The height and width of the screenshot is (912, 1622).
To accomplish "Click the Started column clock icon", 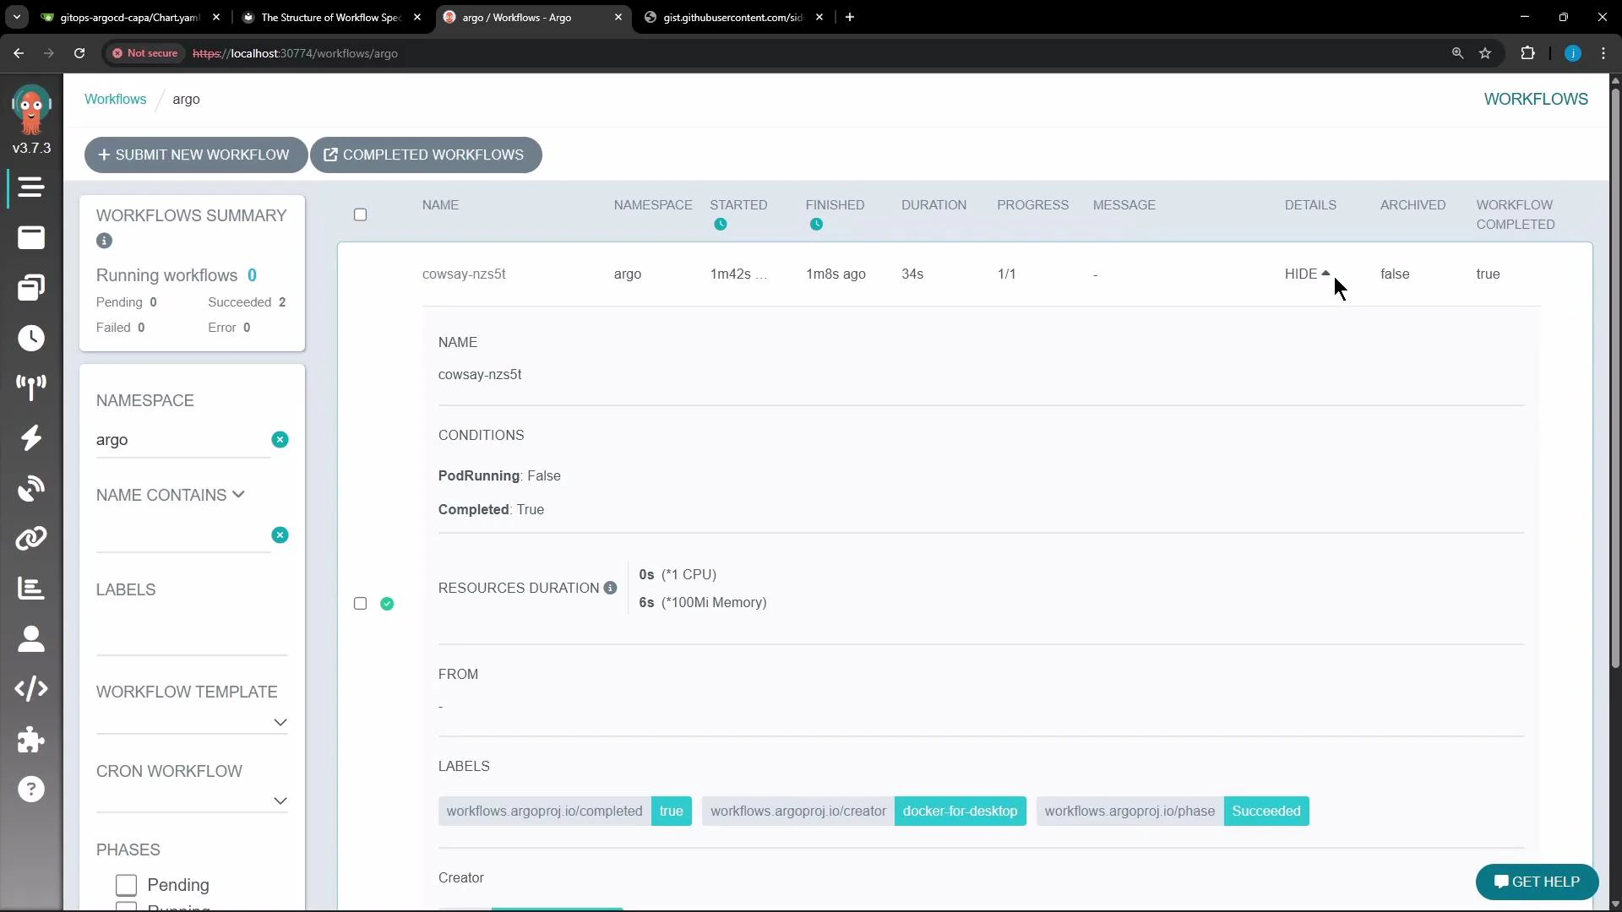I will coord(720,225).
